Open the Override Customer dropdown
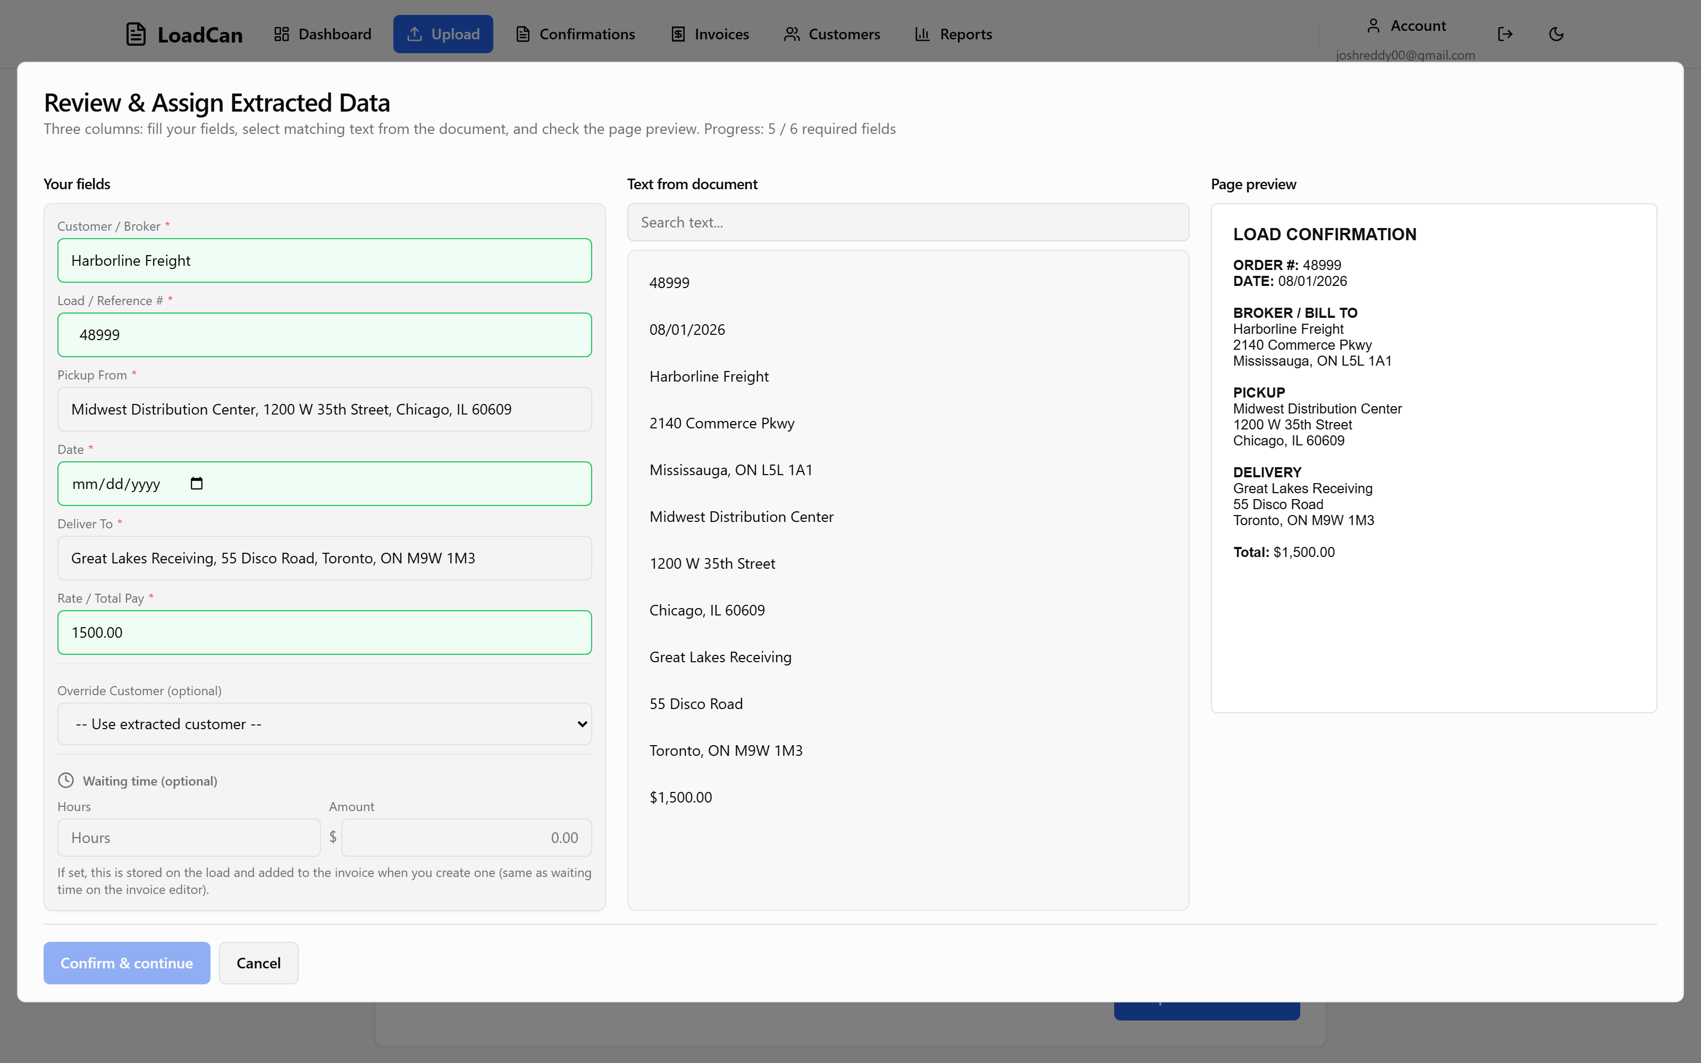Viewport: 1701px width, 1063px height. [x=325, y=724]
